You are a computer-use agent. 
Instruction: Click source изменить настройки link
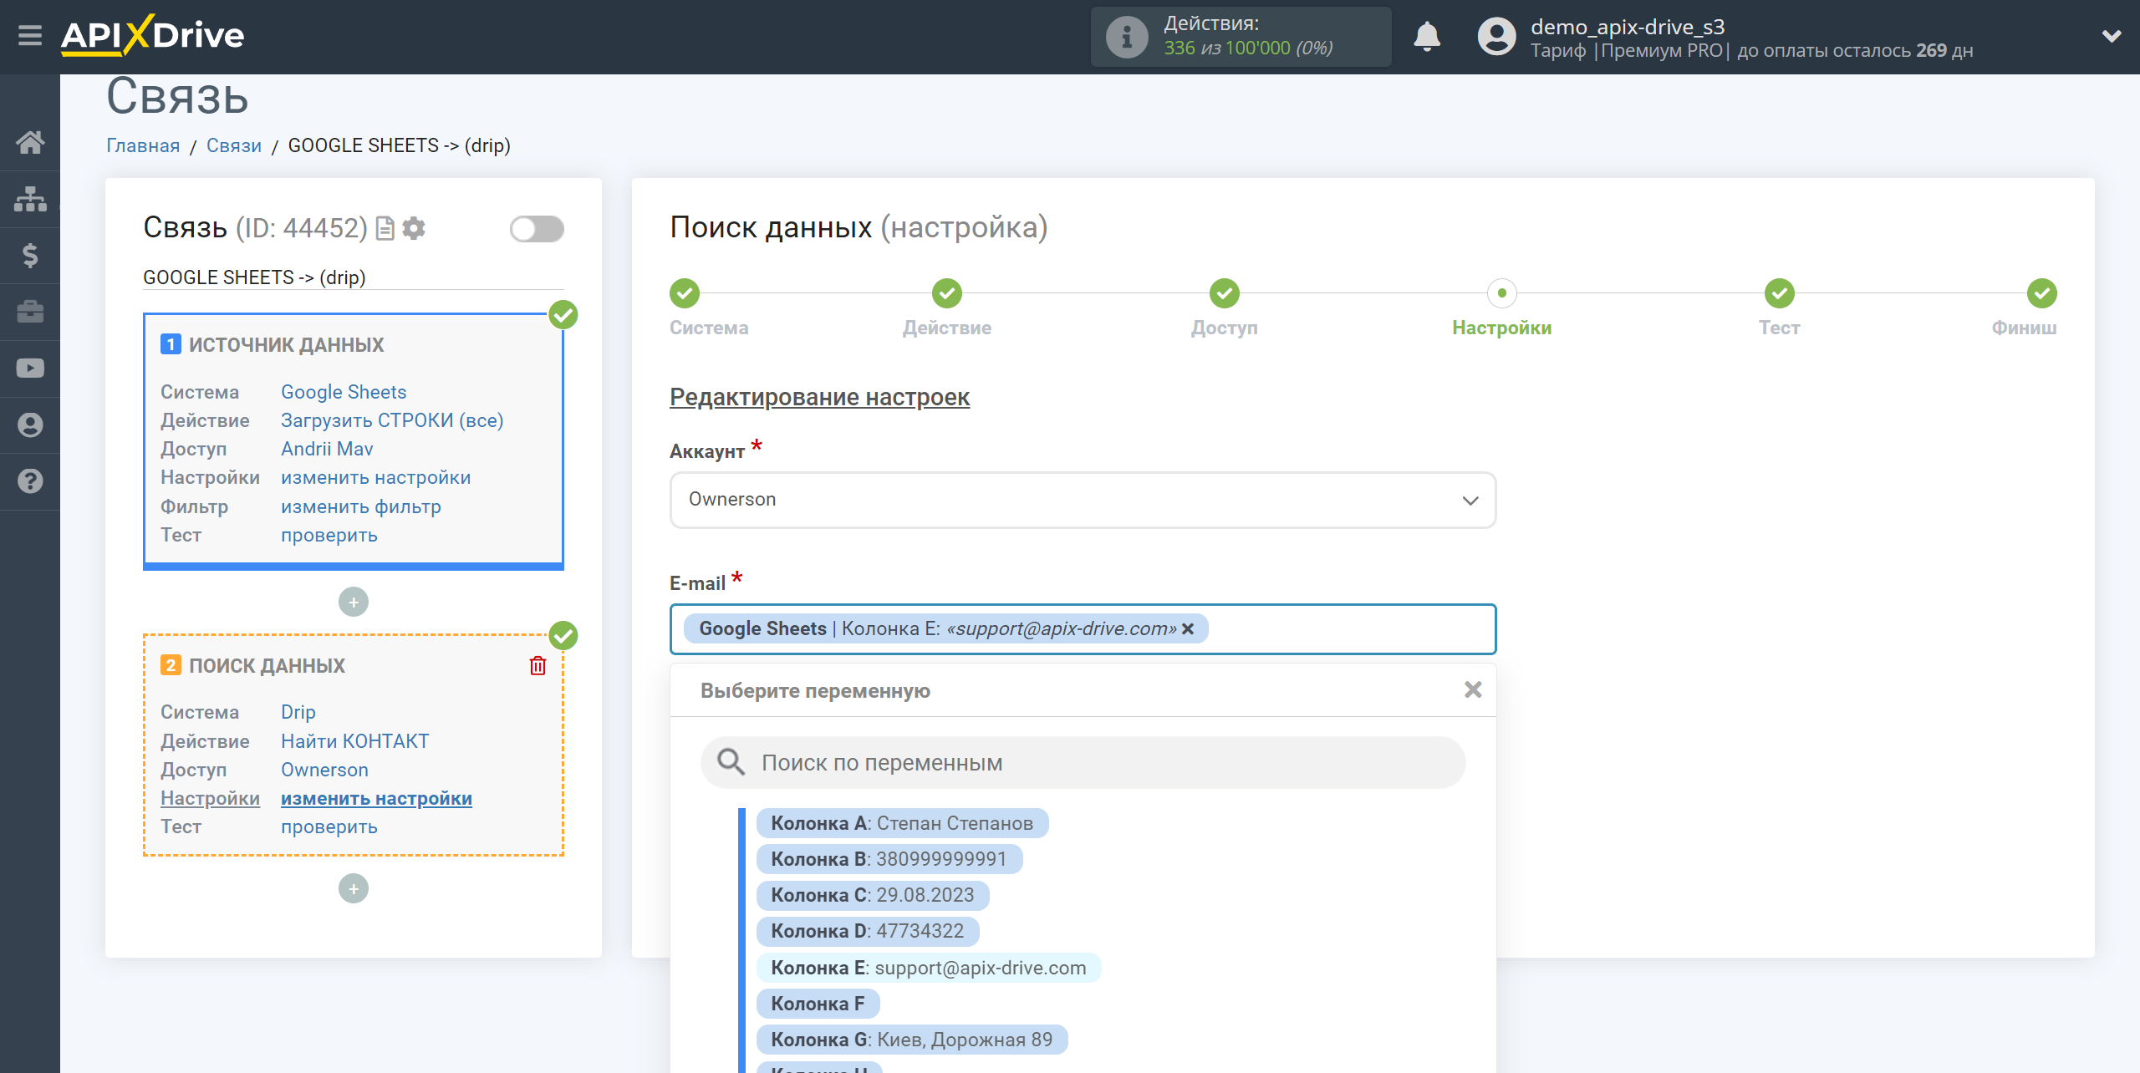(x=376, y=477)
